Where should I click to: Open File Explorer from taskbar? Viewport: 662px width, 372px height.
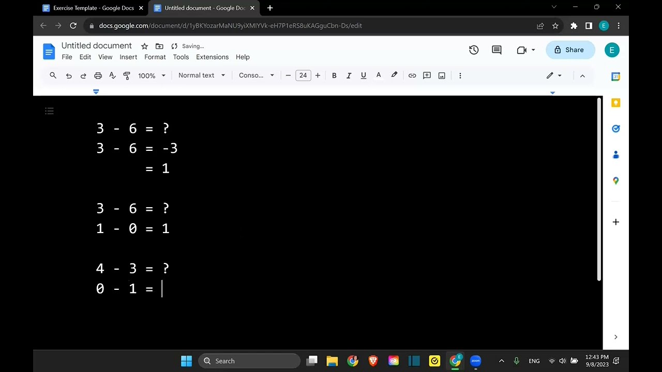[332, 361]
